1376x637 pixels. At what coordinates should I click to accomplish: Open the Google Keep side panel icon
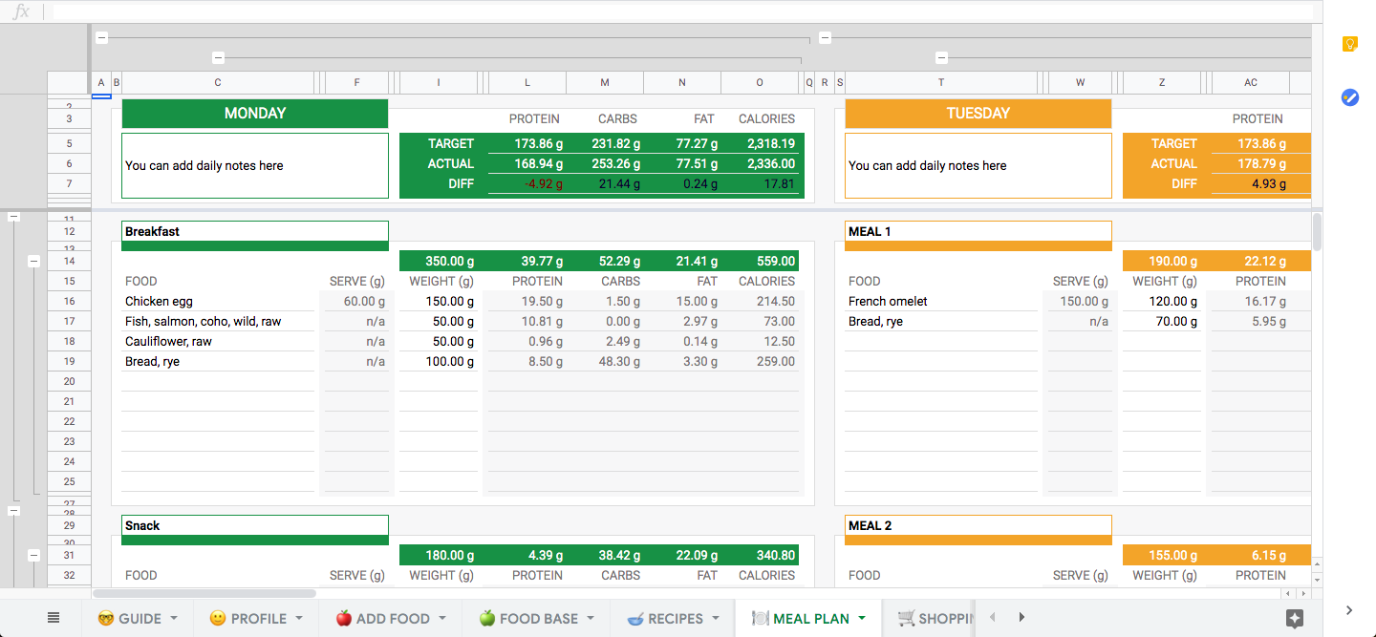click(x=1349, y=44)
